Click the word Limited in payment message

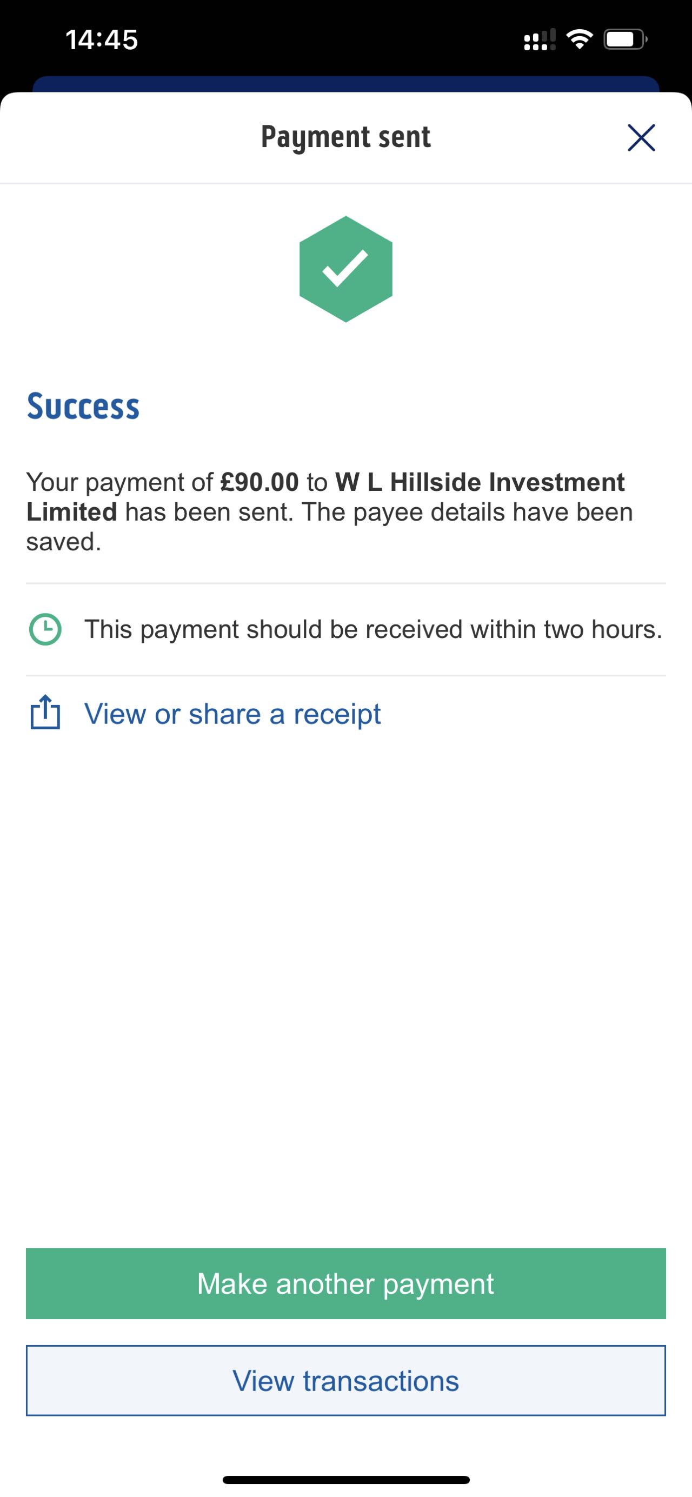point(72,513)
